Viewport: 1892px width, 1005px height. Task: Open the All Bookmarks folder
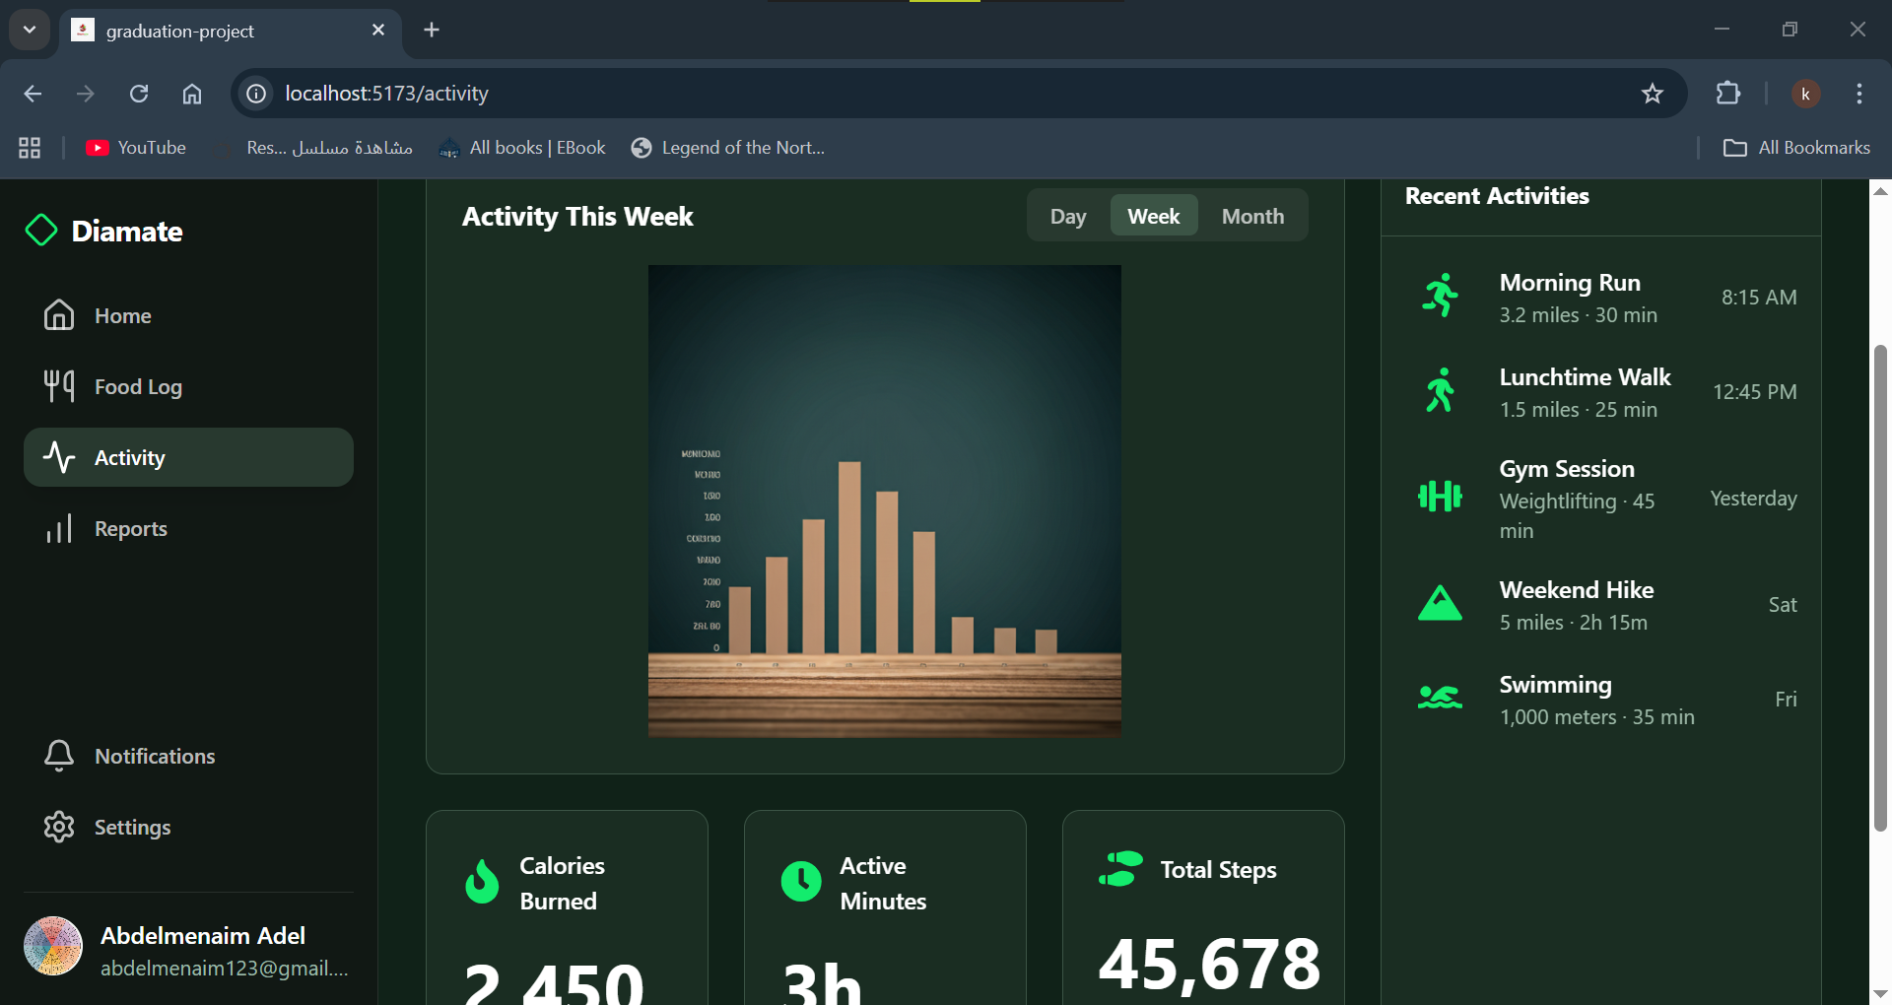[1796, 148]
